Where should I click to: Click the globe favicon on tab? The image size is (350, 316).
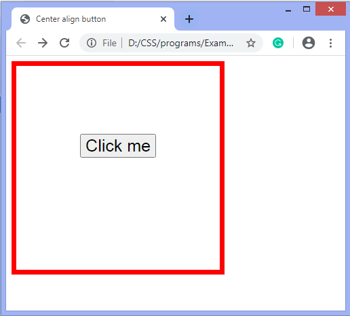[x=25, y=19]
